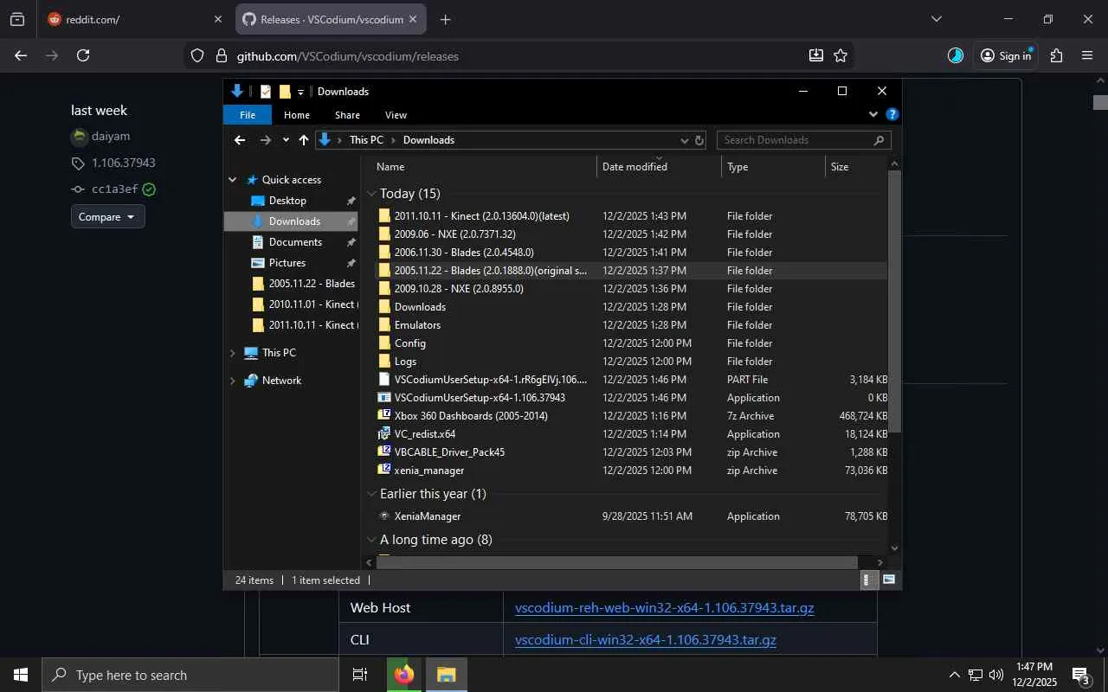Screen dimensions: 1108x692
Task: Unpin Documents using its Quick access pin
Action: click(351, 242)
